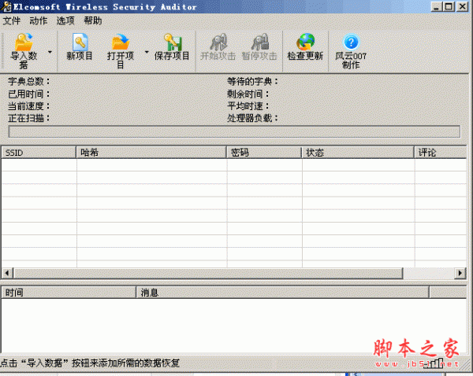The height and width of the screenshot is (376, 473).
Task: Click the 消息 log column header
Action: click(x=283, y=293)
